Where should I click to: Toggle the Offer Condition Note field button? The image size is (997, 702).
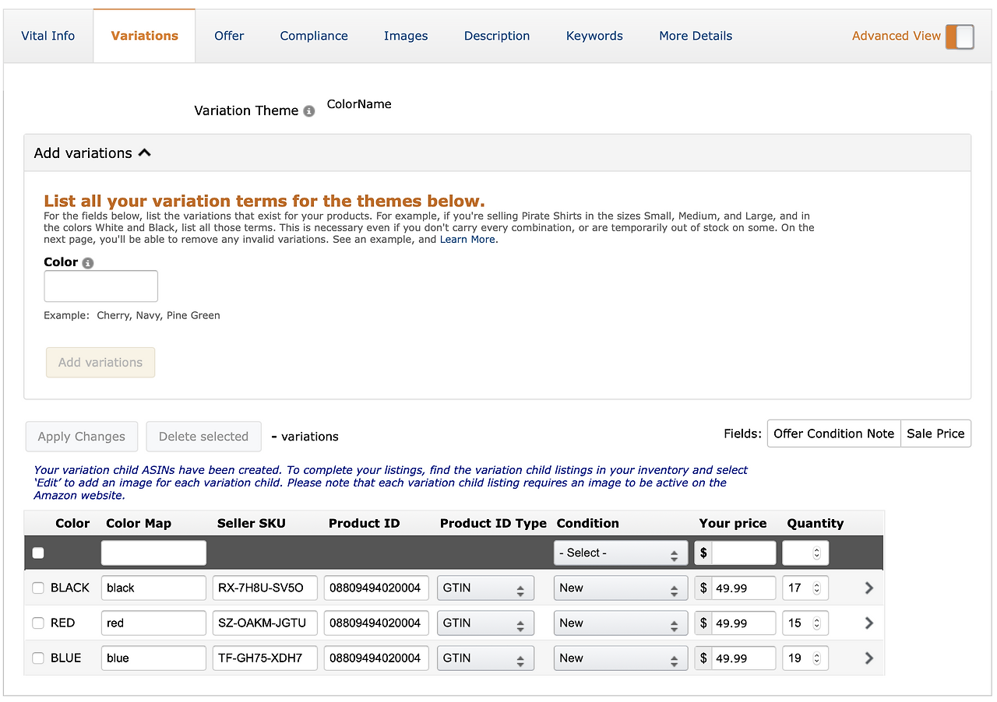833,433
